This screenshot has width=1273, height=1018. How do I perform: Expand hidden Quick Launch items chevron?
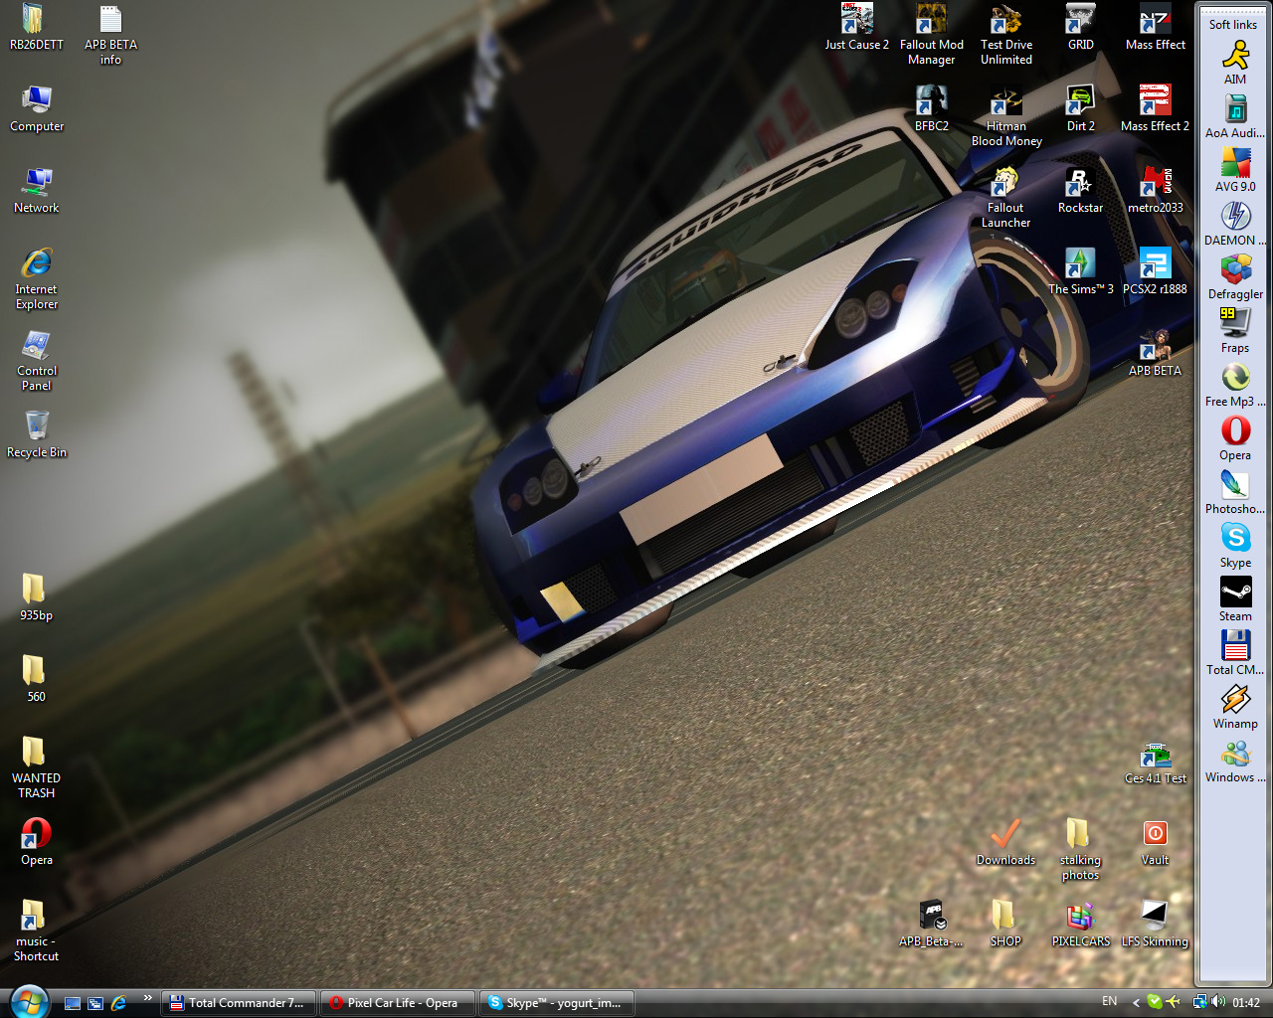tap(148, 998)
